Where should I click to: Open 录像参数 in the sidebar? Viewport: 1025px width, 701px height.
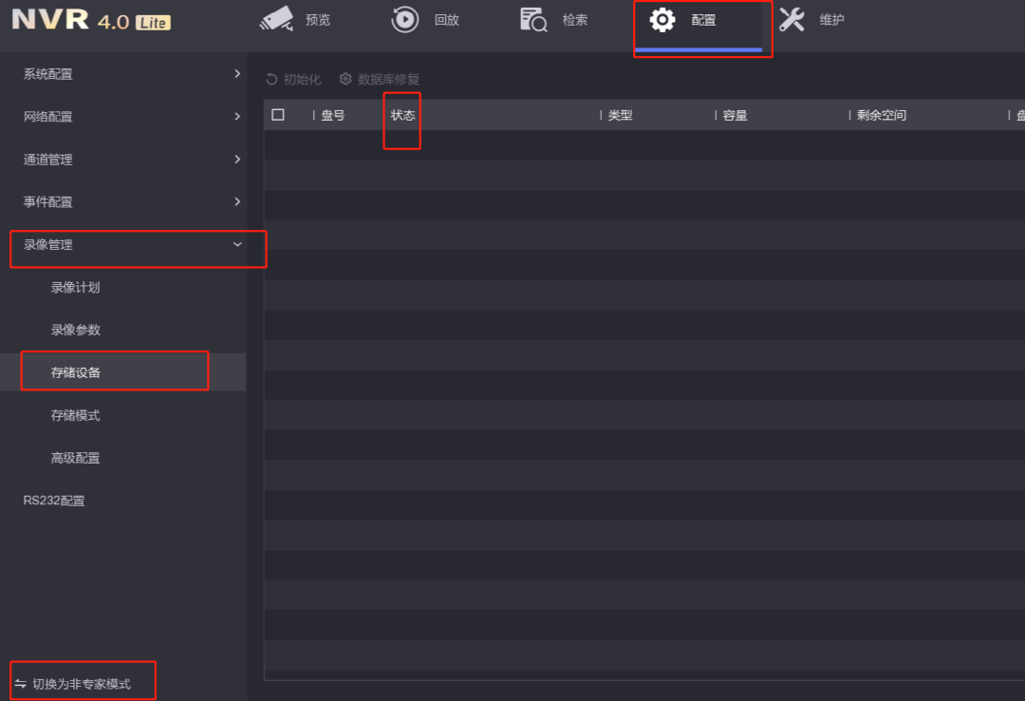(76, 331)
